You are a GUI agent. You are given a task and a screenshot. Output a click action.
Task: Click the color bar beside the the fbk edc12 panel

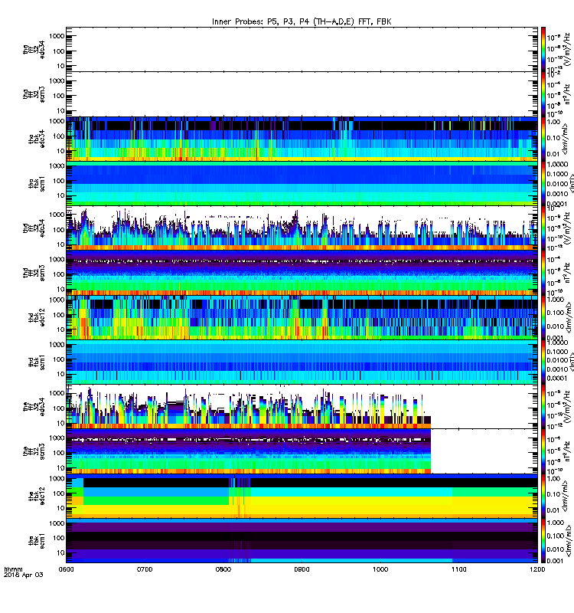(543, 496)
